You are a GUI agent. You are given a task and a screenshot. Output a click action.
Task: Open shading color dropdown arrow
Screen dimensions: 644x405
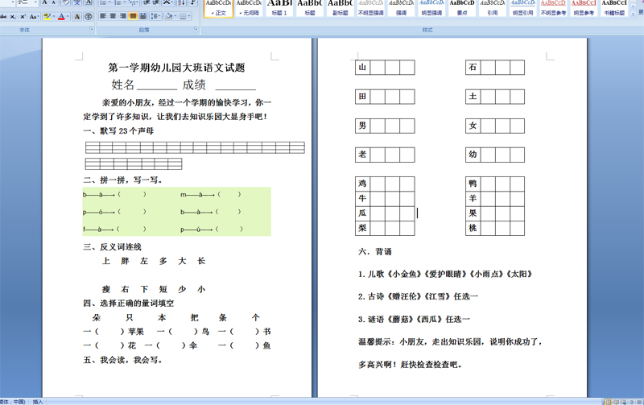point(175,16)
